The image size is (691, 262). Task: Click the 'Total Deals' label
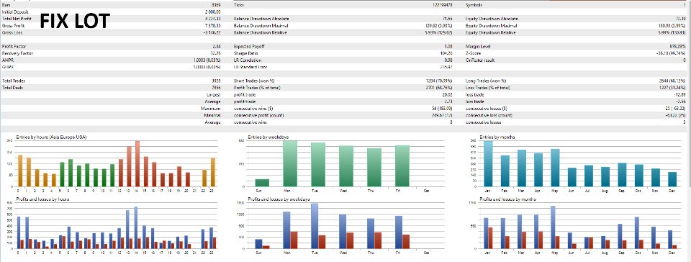click(12, 88)
